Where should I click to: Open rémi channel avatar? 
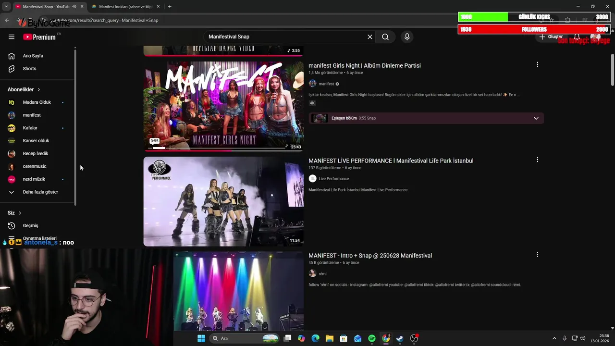[x=312, y=273]
